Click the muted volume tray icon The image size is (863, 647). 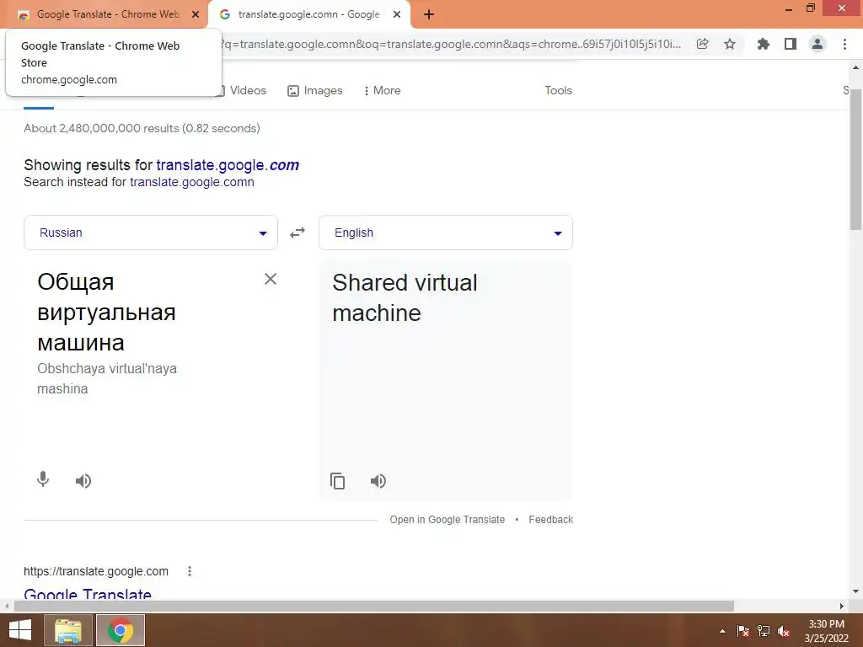pyautogui.click(x=784, y=631)
